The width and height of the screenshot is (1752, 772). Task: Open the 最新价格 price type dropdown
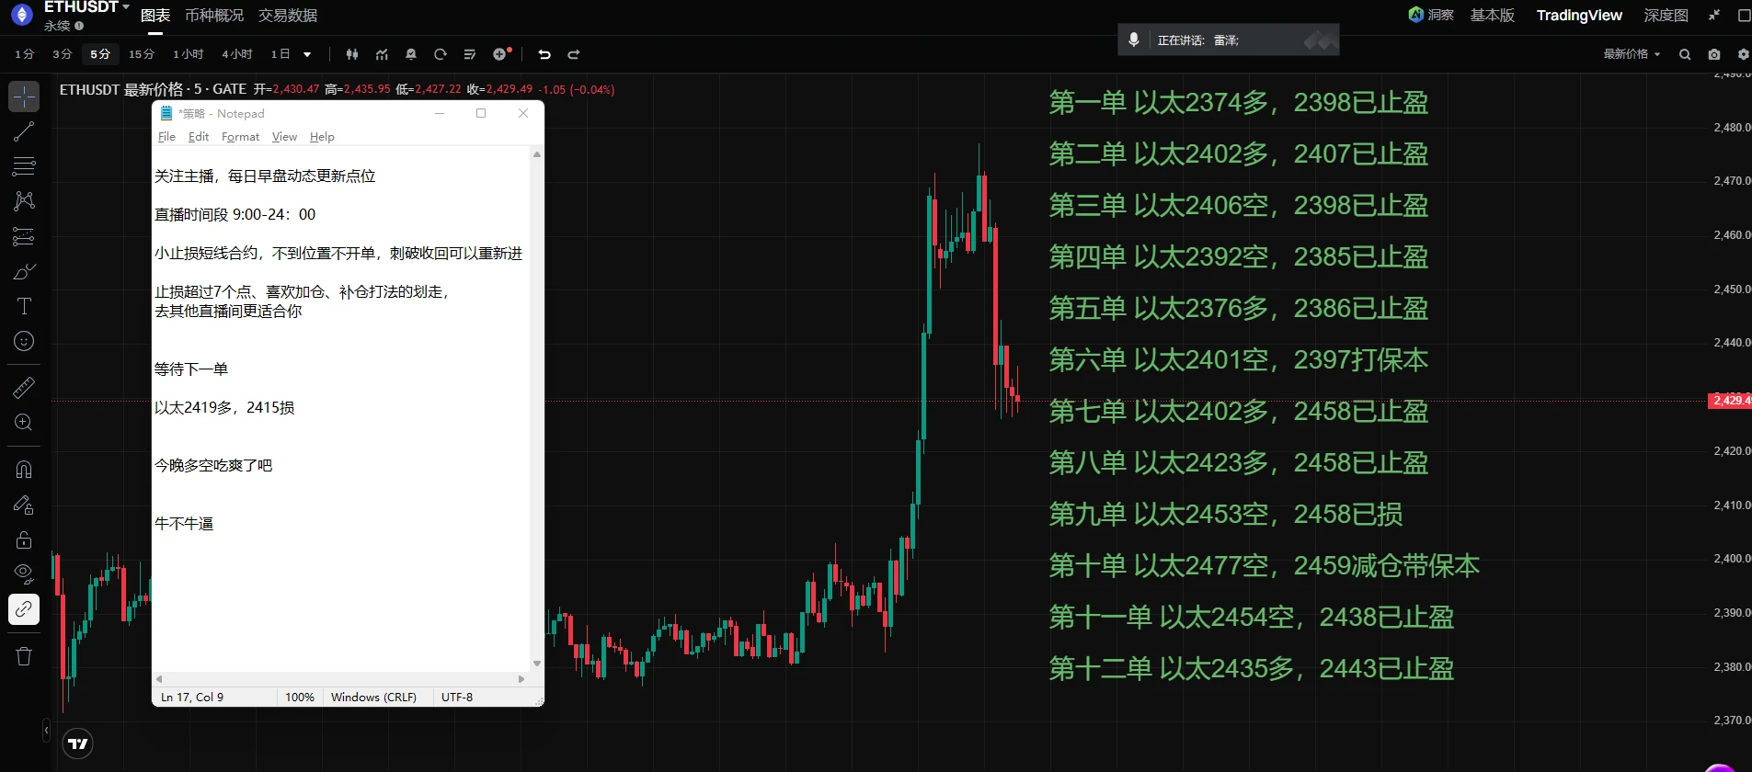click(1632, 54)
